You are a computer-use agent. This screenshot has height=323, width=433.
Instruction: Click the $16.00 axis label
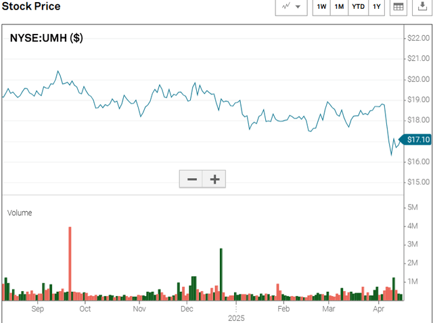(418, 161)
